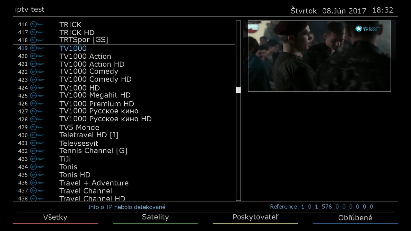This screenshot has height=231, width=411.
Task: Show the Obľúbené favourites
Action: [x=355, y=218]
